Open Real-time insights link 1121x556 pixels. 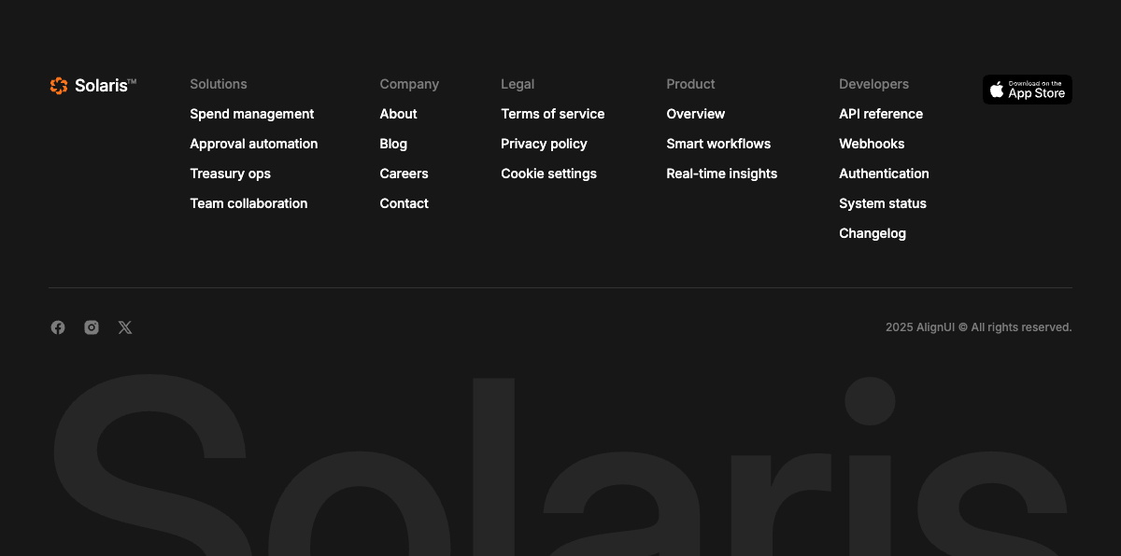click(x=722, y=174)
